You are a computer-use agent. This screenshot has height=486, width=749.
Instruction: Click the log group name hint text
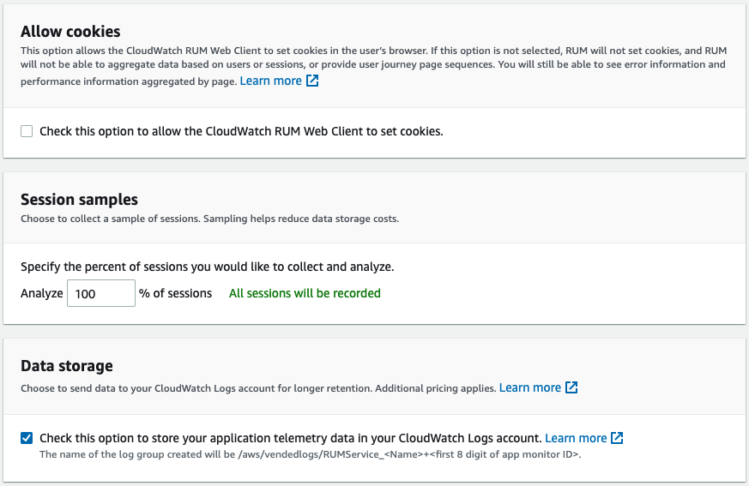pyautogui.click(x=311, y=454)
